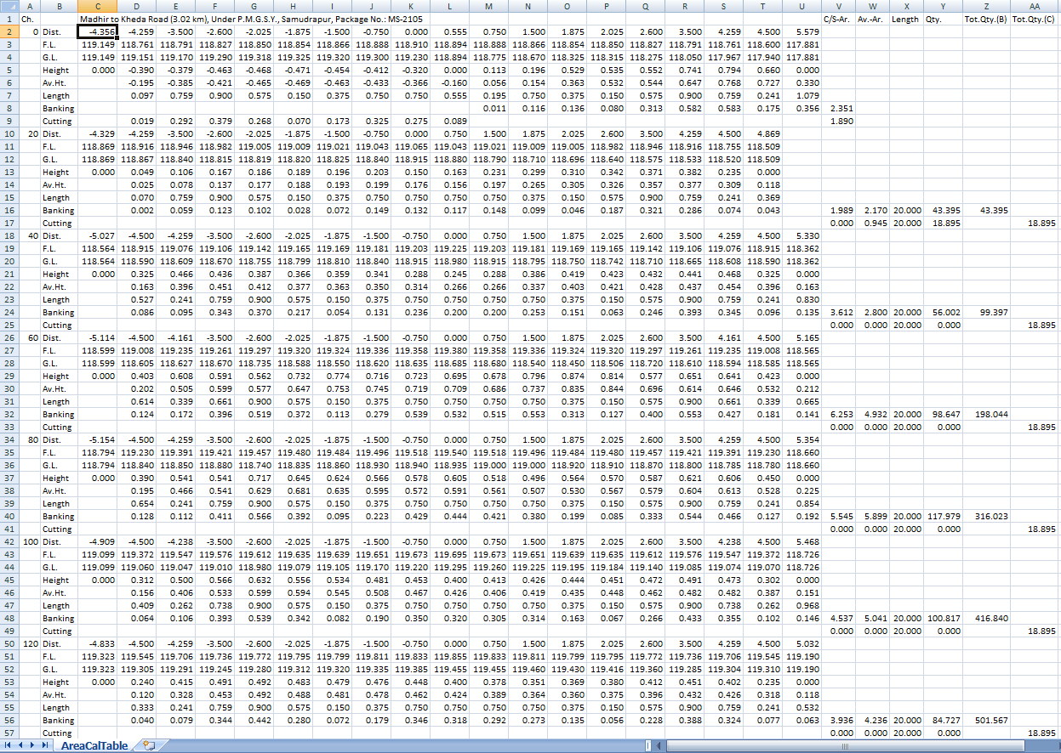This screenshot has height=753, width=1061.
Task: Jump to last sheet using navigation arrow
Action: (45, 745)
